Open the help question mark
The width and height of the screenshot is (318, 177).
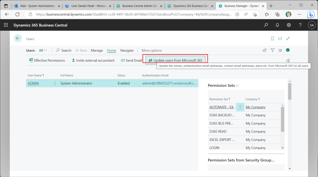coord(300,25)
